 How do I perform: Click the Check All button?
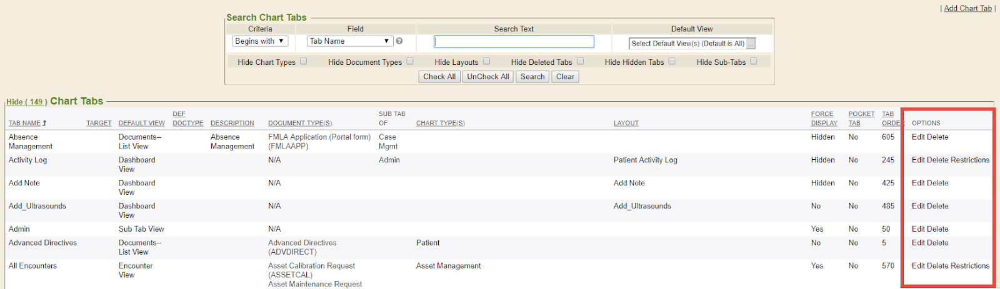pyautogui.click(x=439, y=77)
